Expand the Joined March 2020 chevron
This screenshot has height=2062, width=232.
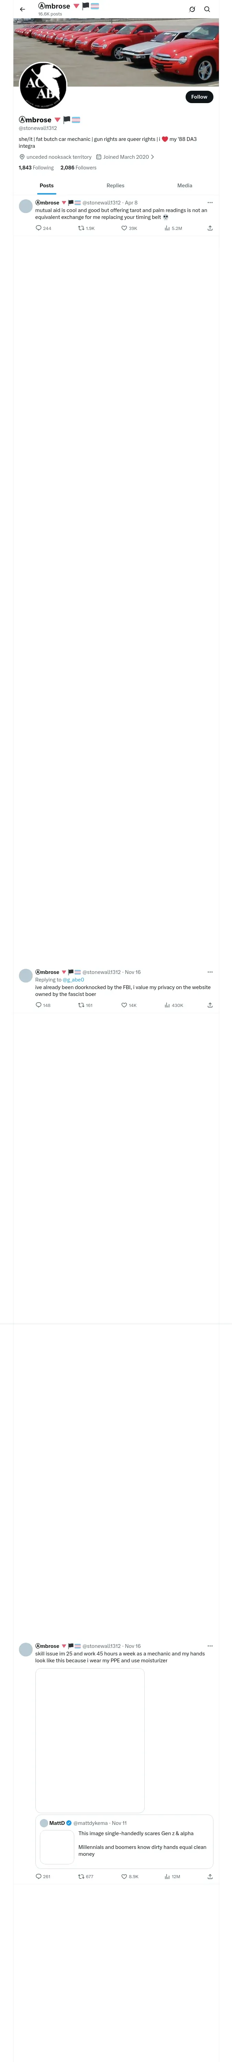pos(152,157)
